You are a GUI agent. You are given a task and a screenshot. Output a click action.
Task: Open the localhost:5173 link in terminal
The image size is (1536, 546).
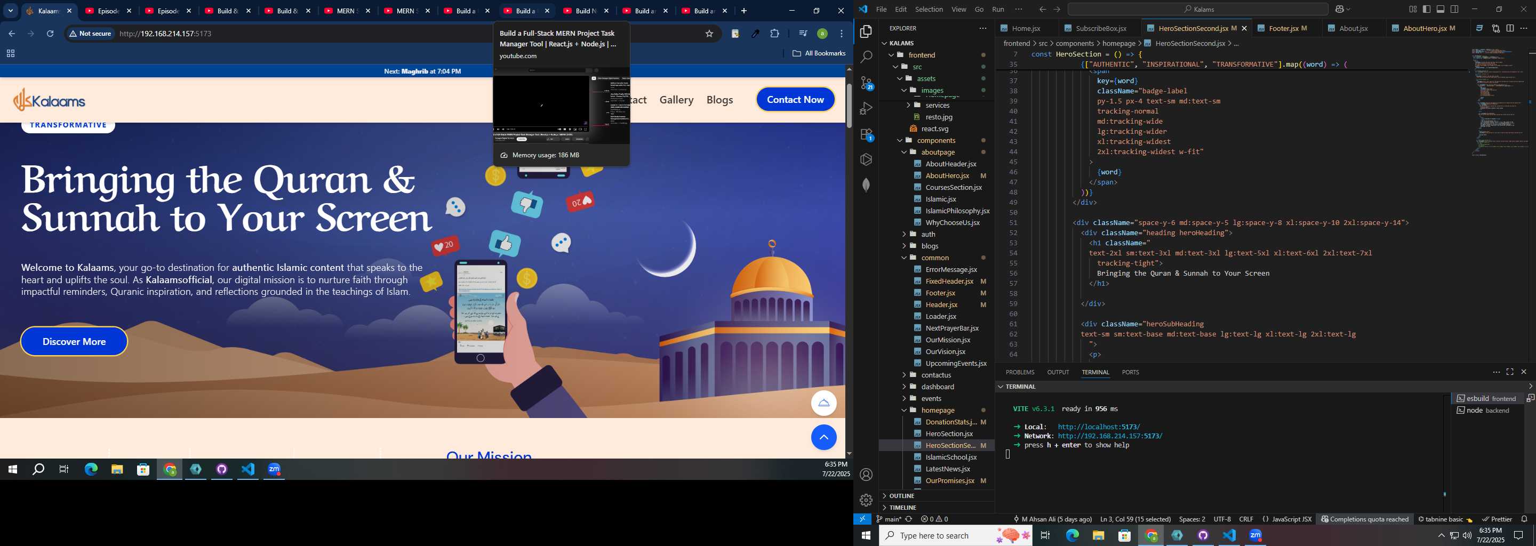coord(1098,427)
